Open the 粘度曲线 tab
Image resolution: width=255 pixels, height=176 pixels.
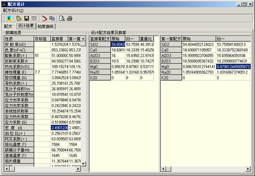(x=46, y=26)
